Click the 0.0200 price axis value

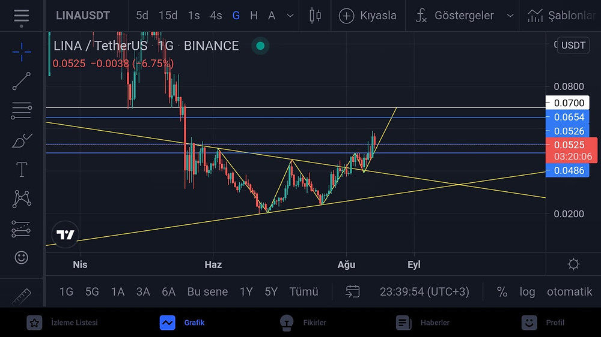(x=569, y=214)
